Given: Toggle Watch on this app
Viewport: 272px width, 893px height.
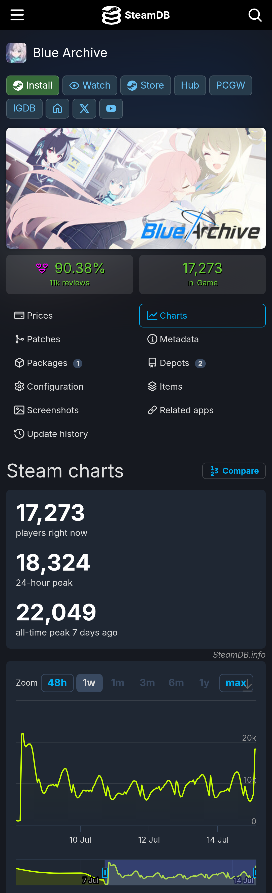Looking at the screenshot, I should point(90,85).
